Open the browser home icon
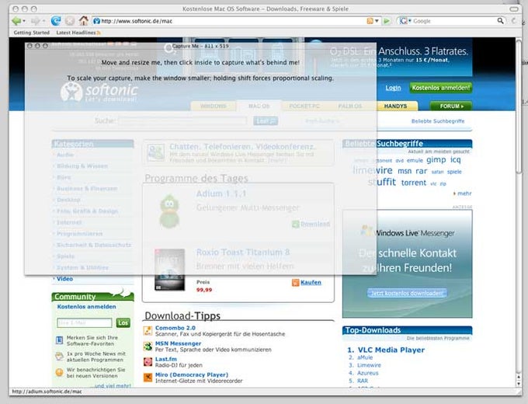 84,21
